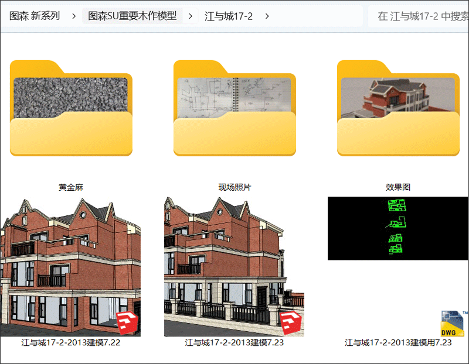Open the 黄金麻 folder icon
The image size is (469, 364).
71,108
